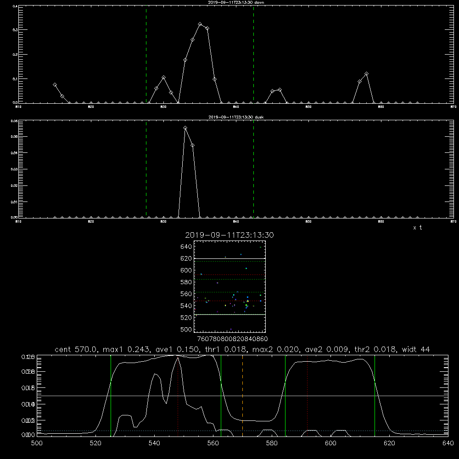Click the '500' x-axis label of bottom plot

(37, 443)
